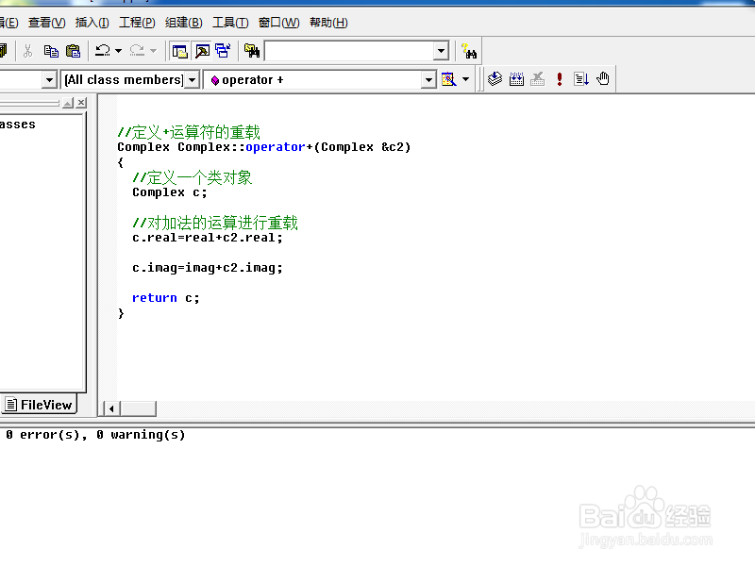Screen dimensions: 755x566
Task: Click the comment '//定义一个类对象'
Action: [x=193, y=177]
